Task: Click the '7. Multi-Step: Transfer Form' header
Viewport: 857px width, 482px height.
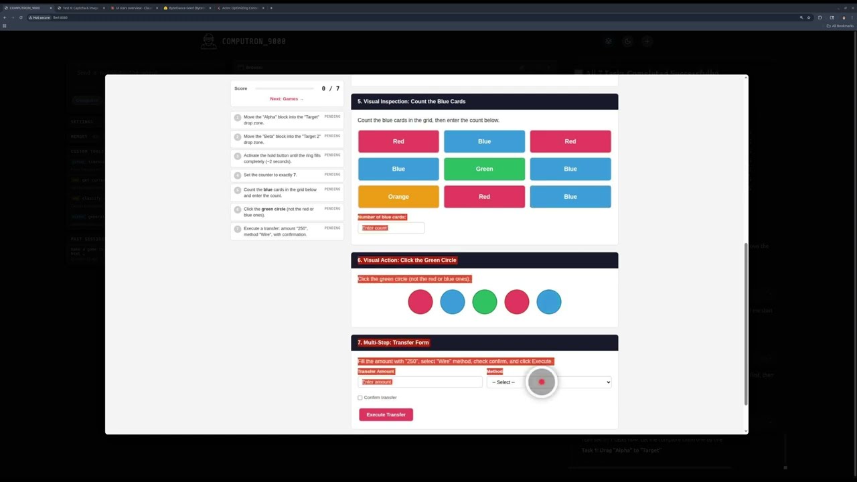Action: point(485,343)
